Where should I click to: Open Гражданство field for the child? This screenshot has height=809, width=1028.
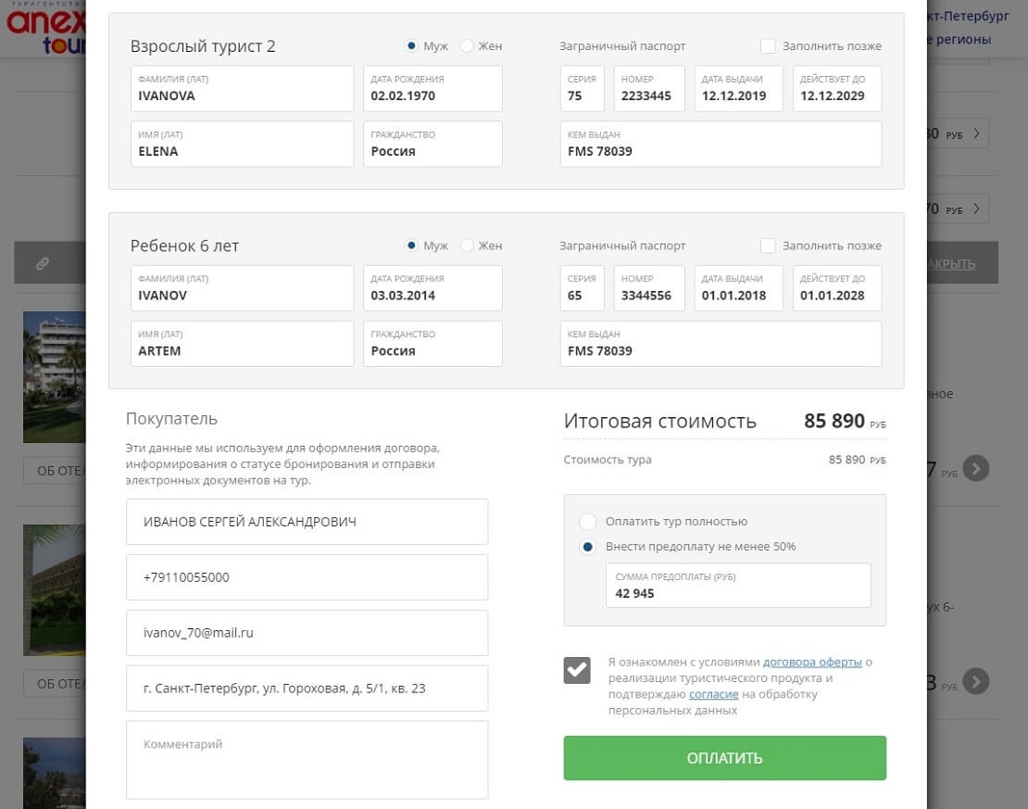pyautogui.click(x=433, y=343)
